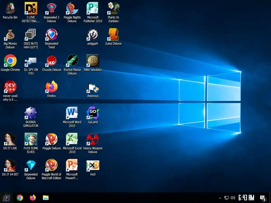Expand the hidden system tray icons
The image size is (271, 203).
coord(220,198)
